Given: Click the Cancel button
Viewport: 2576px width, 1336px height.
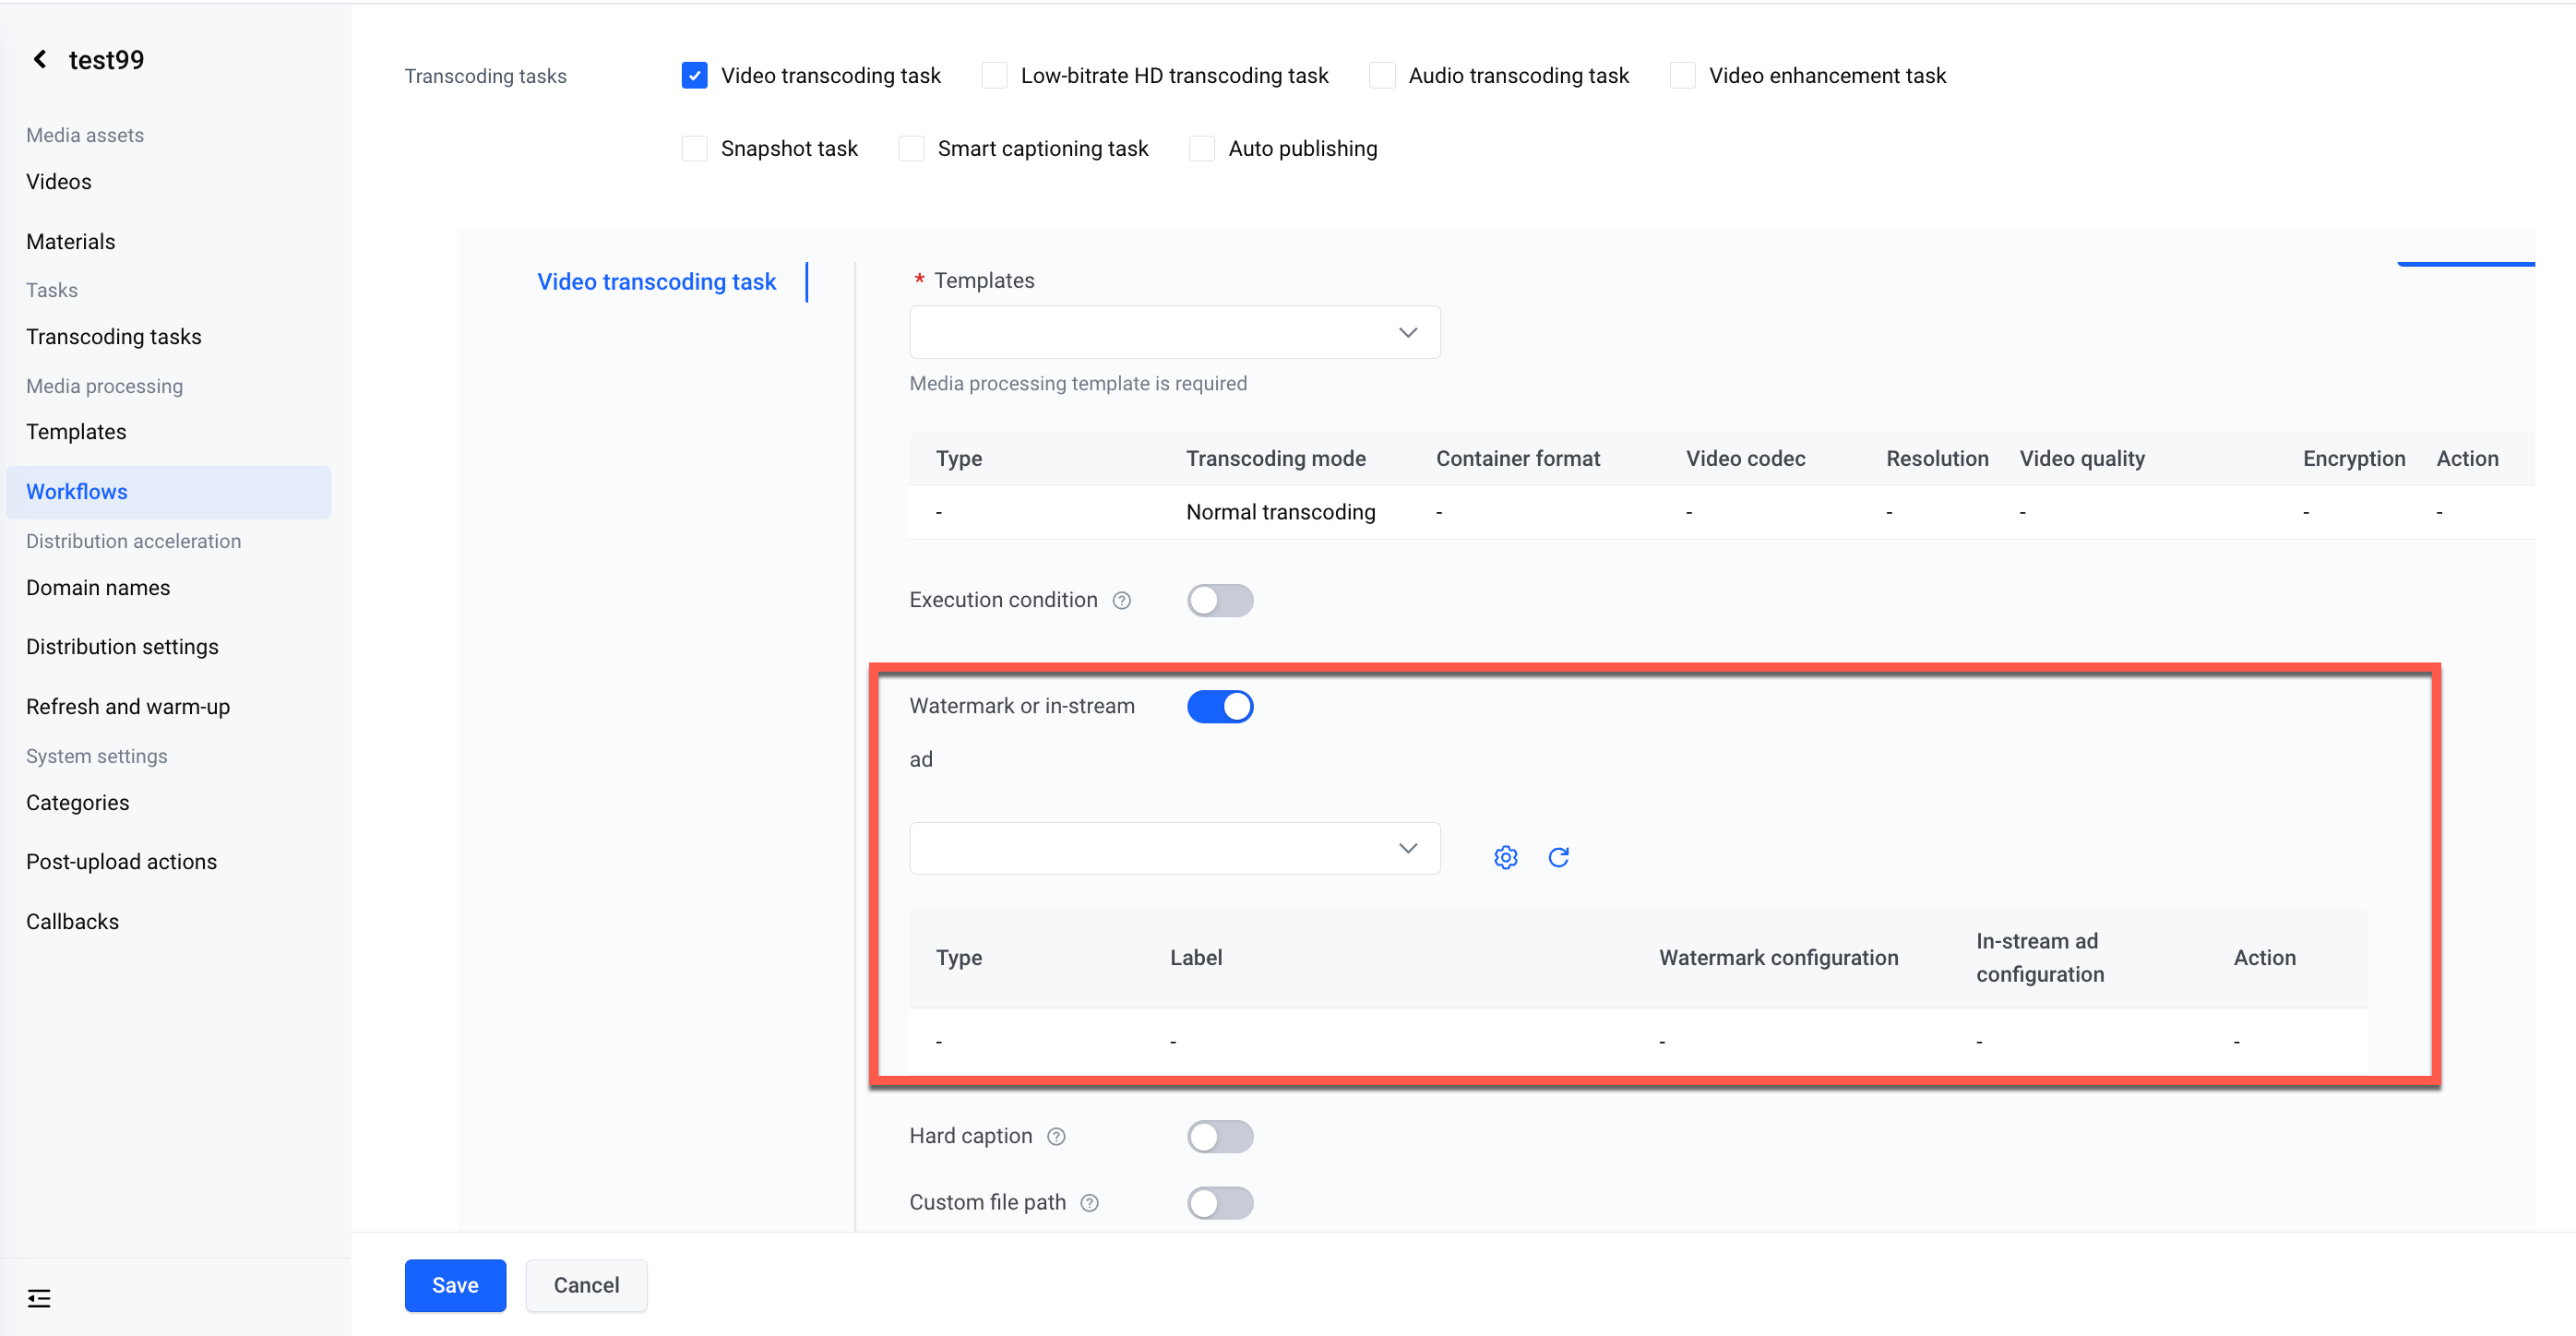Looking at the screenshot, I should (x=586, y=1285).
